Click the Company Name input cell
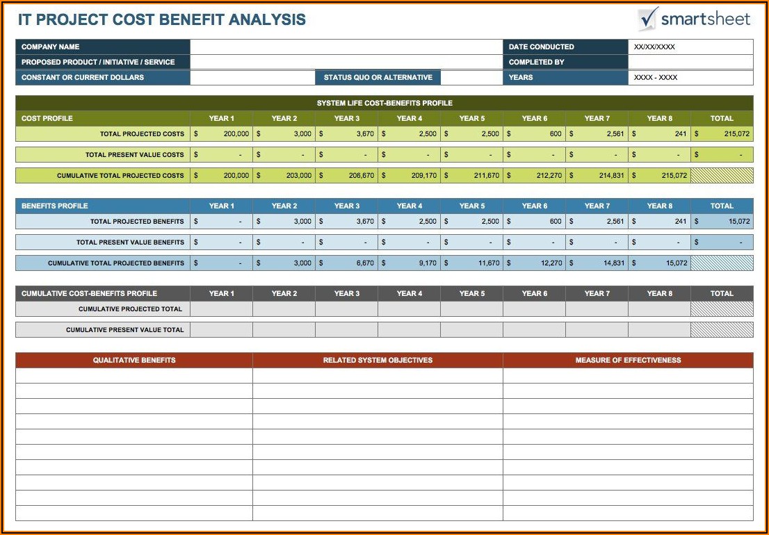Screen dimensions: 769x535 click(346, 47)
